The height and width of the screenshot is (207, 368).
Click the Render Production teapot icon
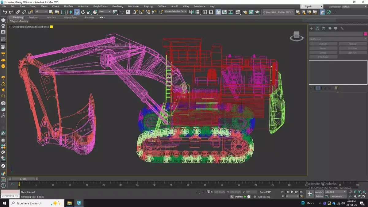[x=258, y=12]
